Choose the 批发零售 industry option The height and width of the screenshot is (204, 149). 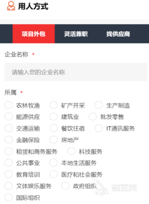pyautogui.click(x=93, y=116)
